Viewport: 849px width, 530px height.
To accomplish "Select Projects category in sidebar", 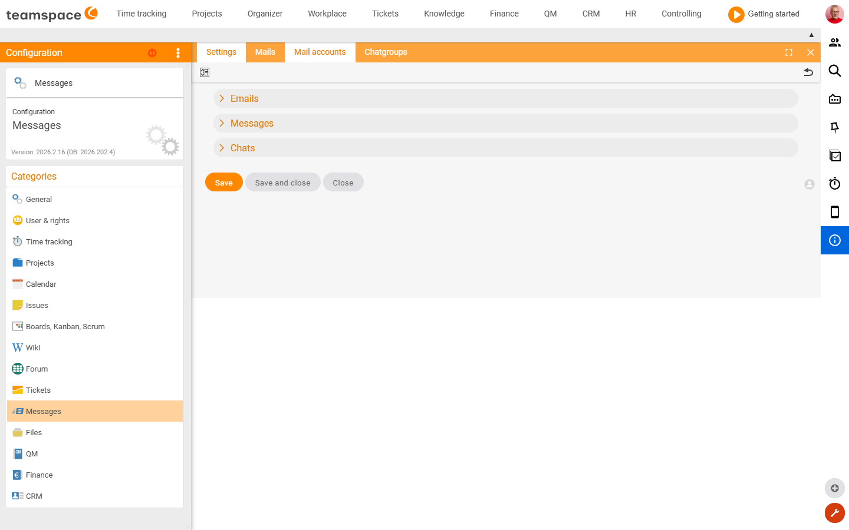I will (95, 263).
